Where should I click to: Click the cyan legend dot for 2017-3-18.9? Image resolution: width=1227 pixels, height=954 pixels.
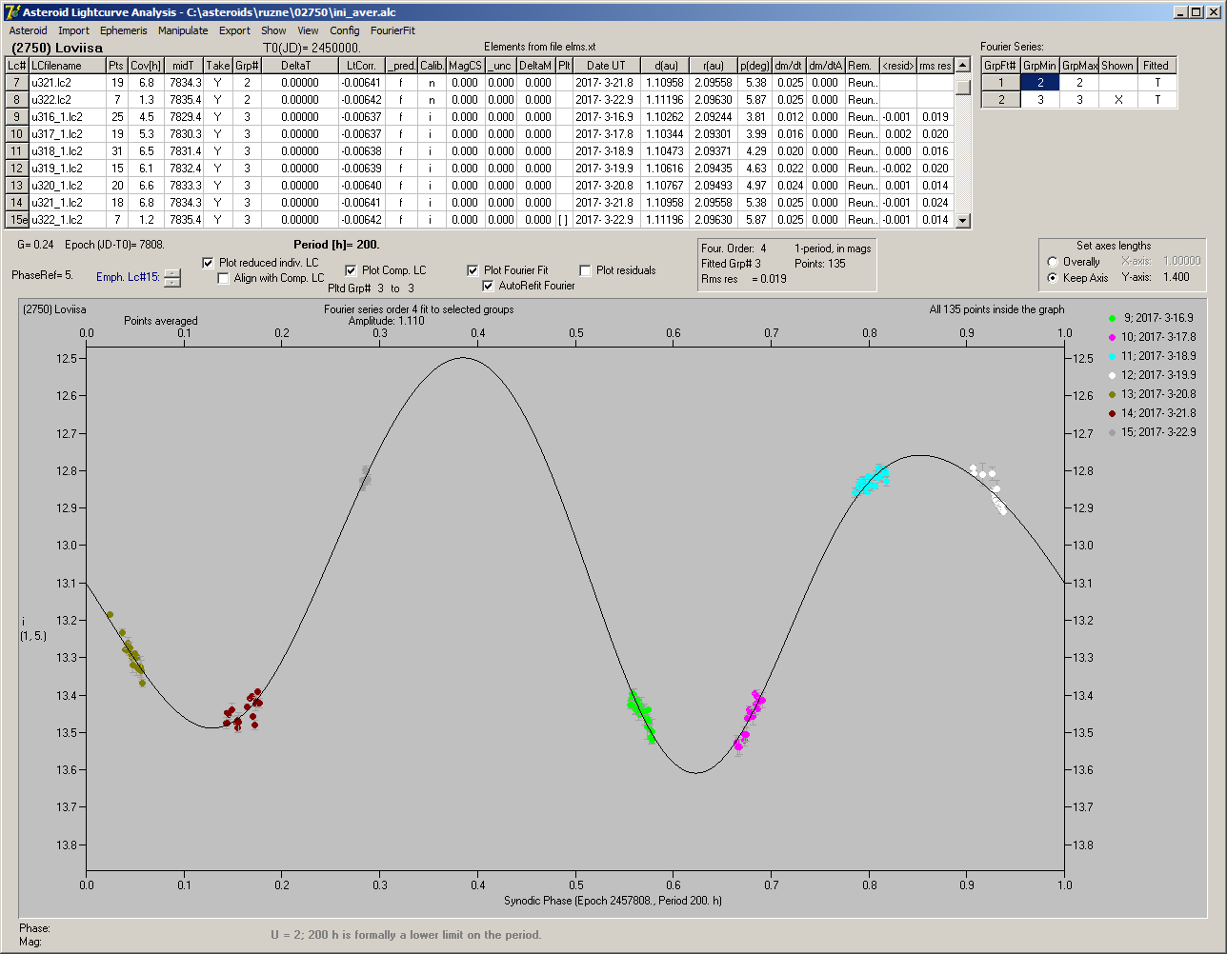click(x=1112, y=356)
